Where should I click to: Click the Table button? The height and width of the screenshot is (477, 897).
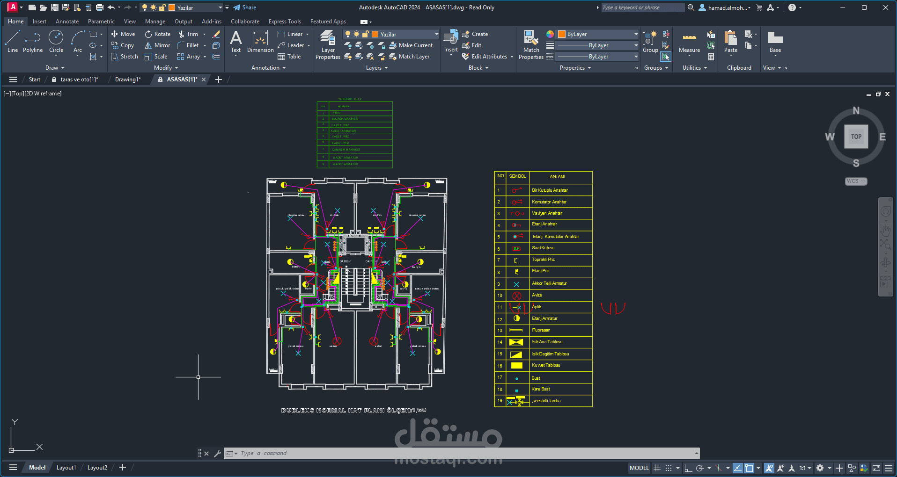coord(289,57)
